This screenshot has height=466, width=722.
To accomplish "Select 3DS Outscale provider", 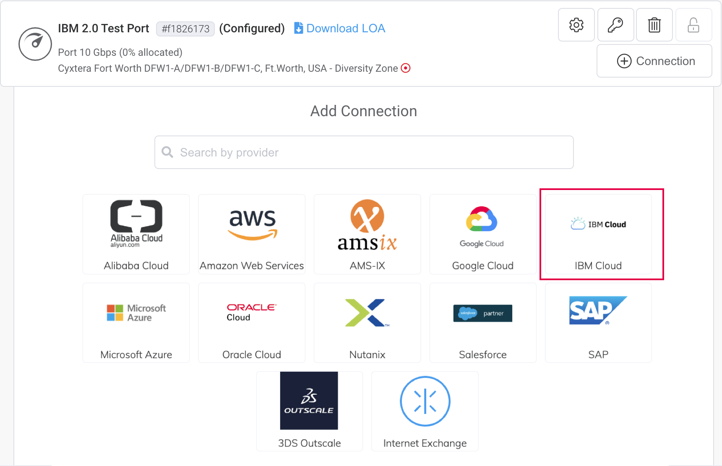I will pyautogui.click(x=309, y=411).
